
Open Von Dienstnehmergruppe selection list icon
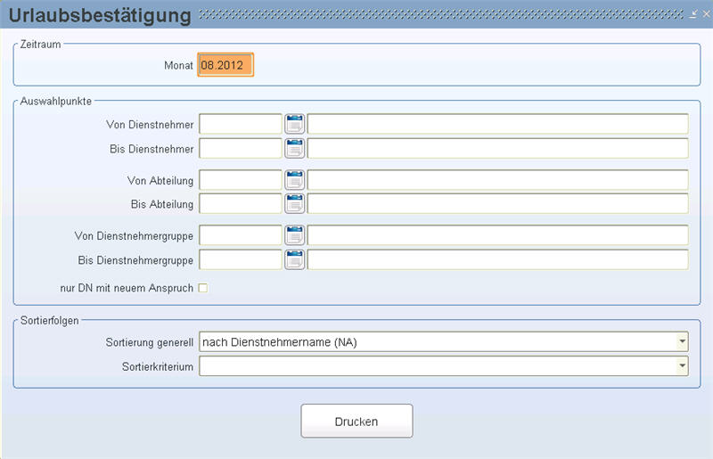294,235
